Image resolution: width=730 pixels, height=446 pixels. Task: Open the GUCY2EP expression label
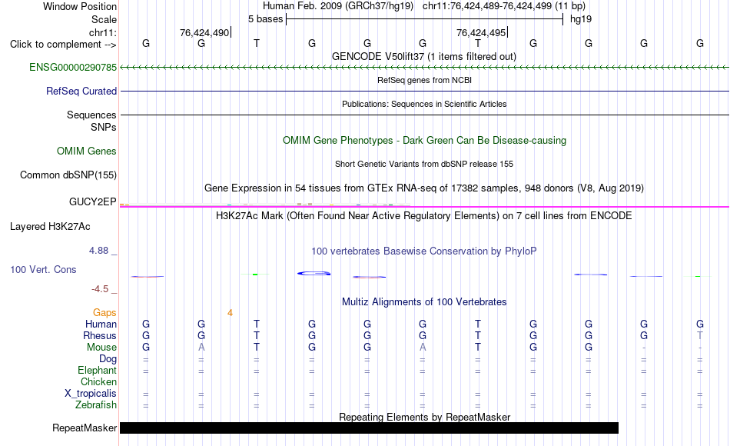pyautogui.click(x=92, y=201)
